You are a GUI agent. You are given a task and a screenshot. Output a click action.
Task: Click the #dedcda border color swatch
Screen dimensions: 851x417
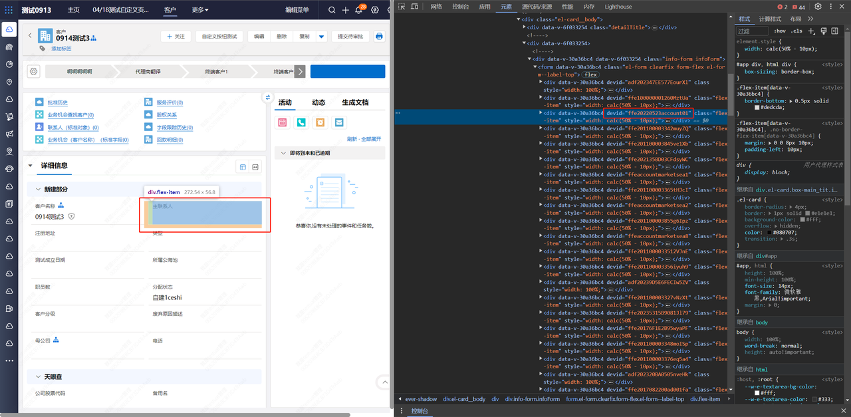point(757,108)
